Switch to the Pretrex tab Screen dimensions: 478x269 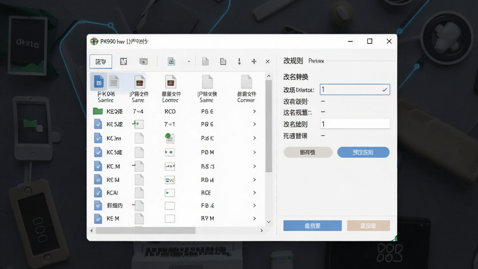pyautogui.click(x=316, y=61)
